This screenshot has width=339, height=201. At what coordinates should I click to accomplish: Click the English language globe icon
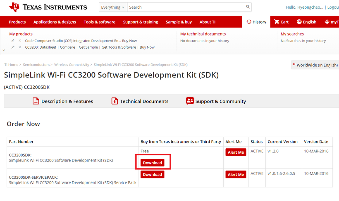pos(299,22)
